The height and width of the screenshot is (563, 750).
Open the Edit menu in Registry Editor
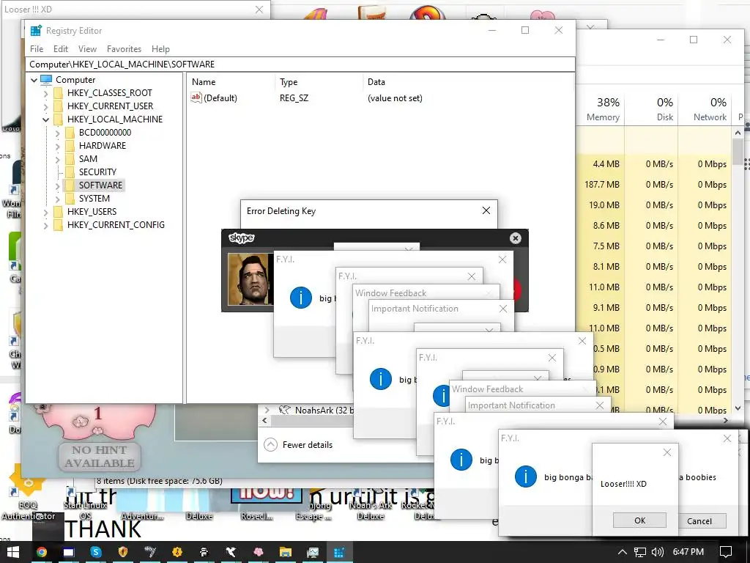[60, 49]
